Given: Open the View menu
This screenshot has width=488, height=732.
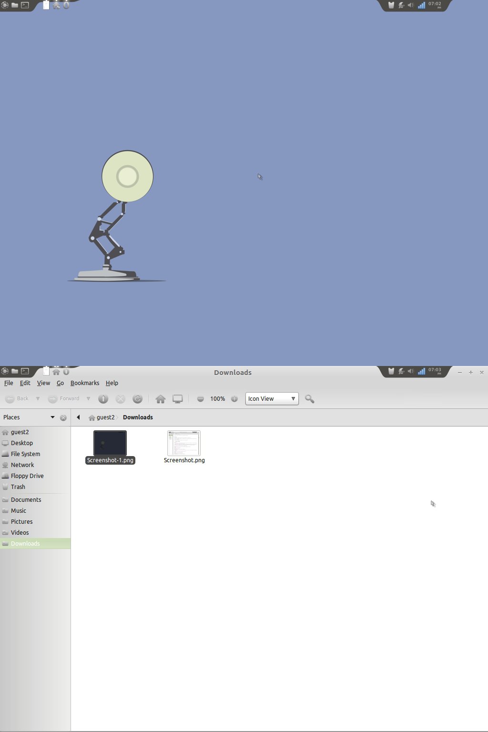Looking at the screenshot, I should pos(43,383).
